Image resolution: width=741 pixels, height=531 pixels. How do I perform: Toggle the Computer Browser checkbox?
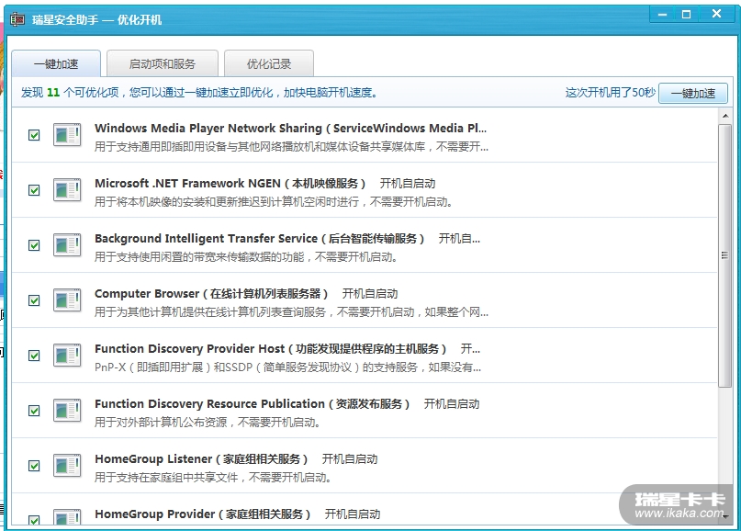pyautogui.click(x=34, y=300)
